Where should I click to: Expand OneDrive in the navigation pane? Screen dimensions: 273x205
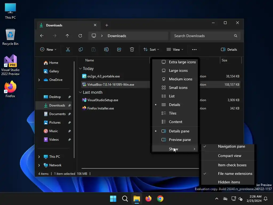pos(39,80)
